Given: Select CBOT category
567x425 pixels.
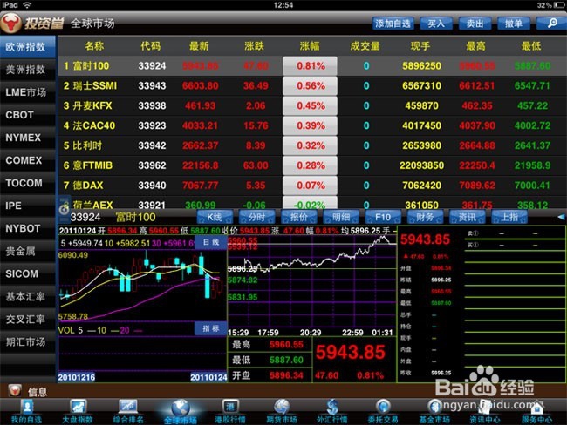Looking at the screenshot, I should click(x=28, y=115).
